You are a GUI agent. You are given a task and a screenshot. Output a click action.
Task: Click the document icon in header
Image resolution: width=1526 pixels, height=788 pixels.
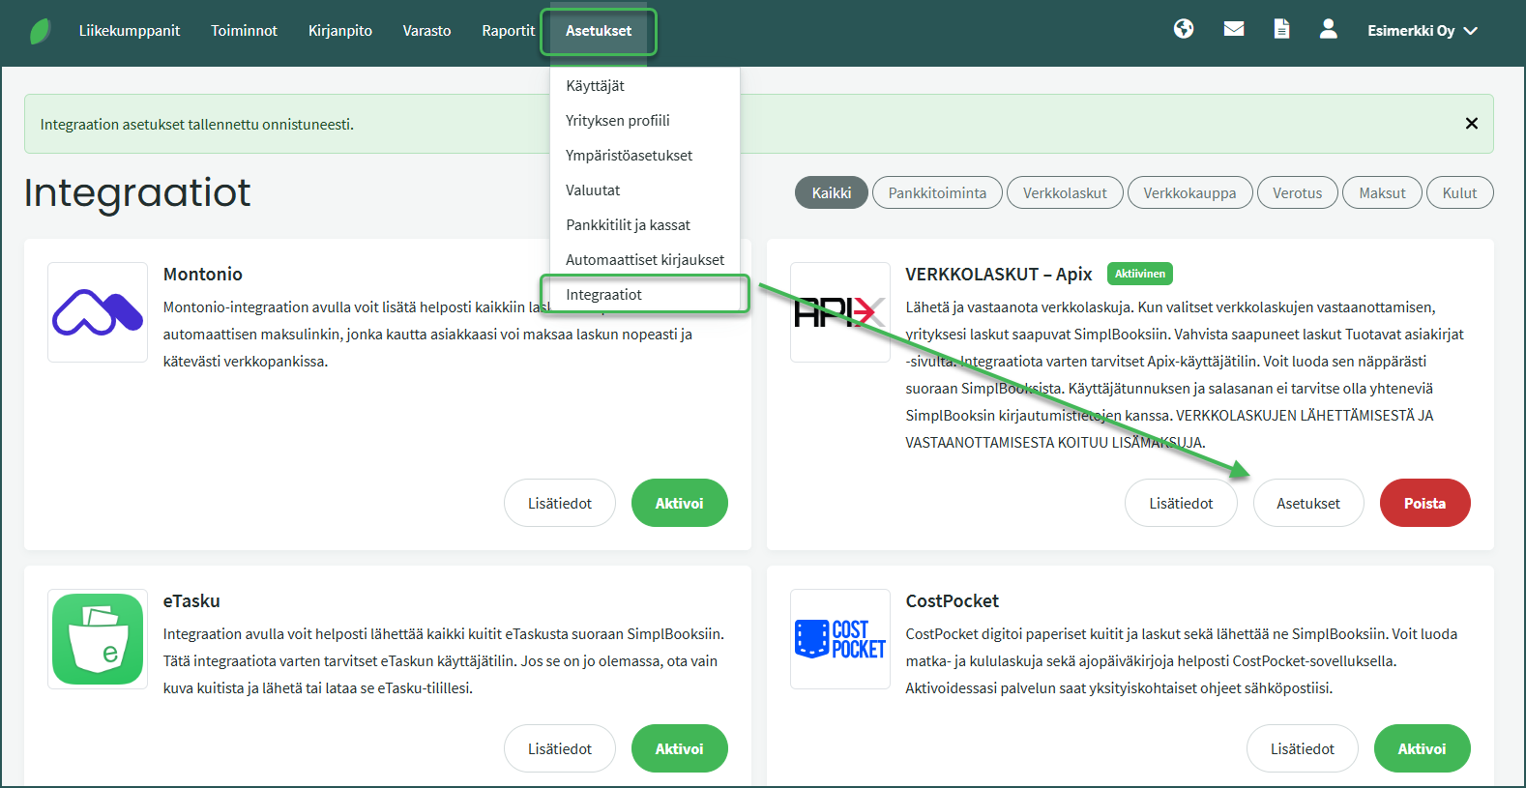pyautogui.click(x=1281, y=29)
